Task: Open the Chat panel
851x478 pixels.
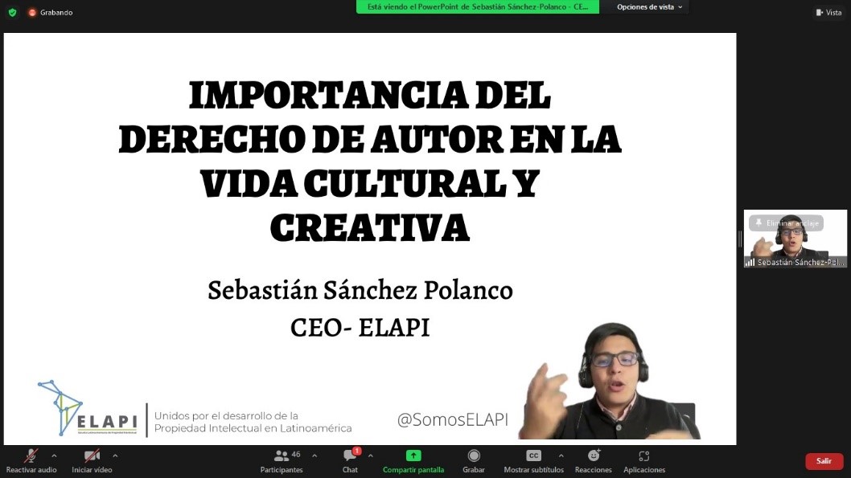Action: [x=350, y=460]
